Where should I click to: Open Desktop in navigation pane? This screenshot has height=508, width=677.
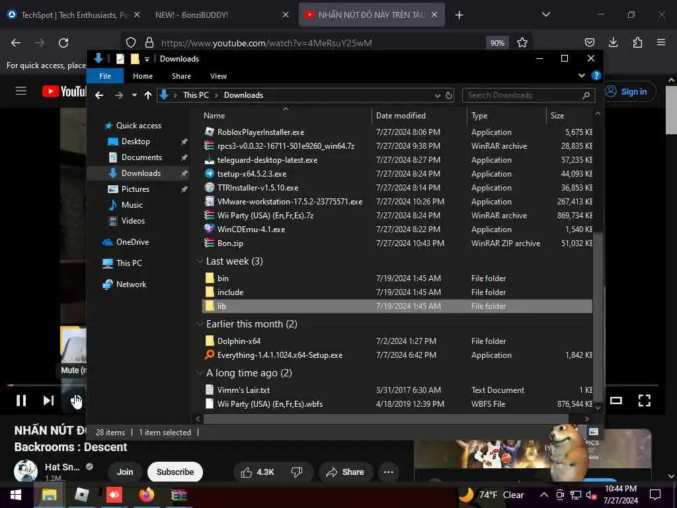[136, 142]
